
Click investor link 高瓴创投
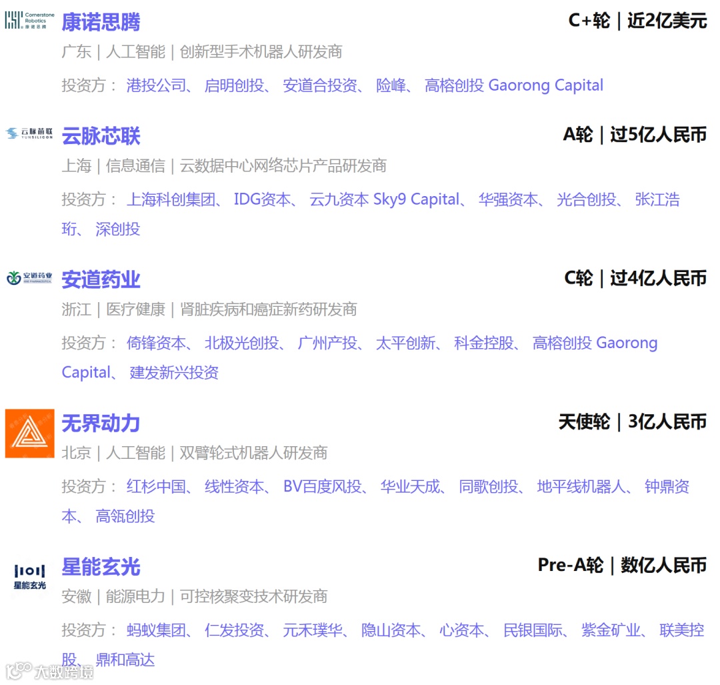tap(125, 516)
